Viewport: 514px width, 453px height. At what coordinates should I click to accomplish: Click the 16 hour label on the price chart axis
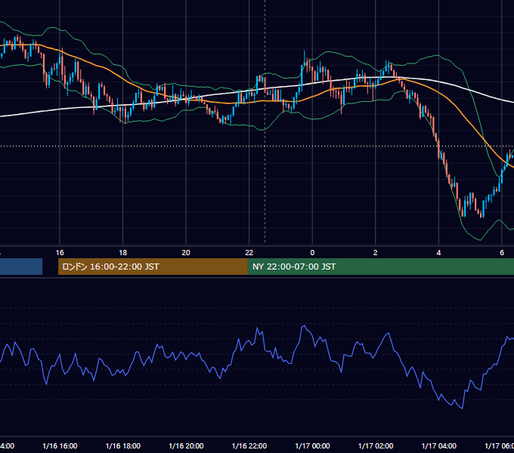coord(60,253)
